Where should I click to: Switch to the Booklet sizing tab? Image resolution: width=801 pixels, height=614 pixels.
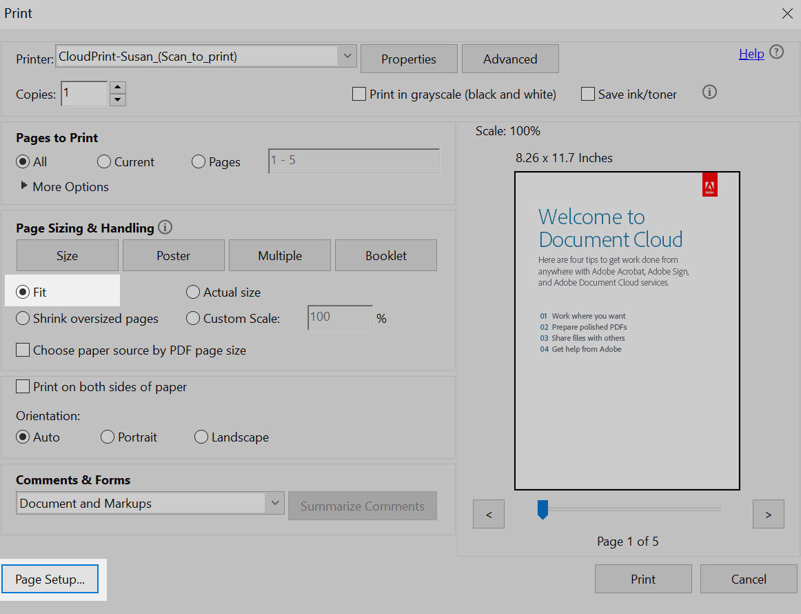coord(385,255)
